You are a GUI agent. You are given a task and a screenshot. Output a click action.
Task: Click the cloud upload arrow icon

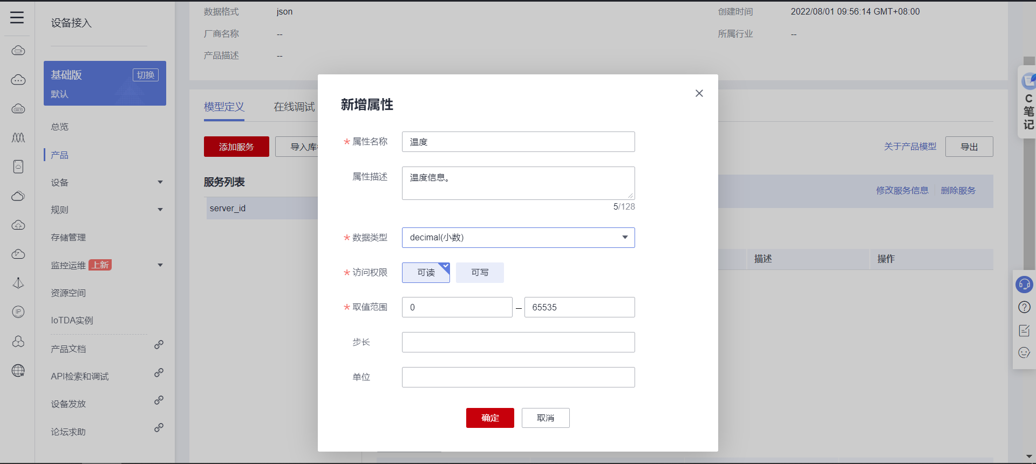[18, 225]
